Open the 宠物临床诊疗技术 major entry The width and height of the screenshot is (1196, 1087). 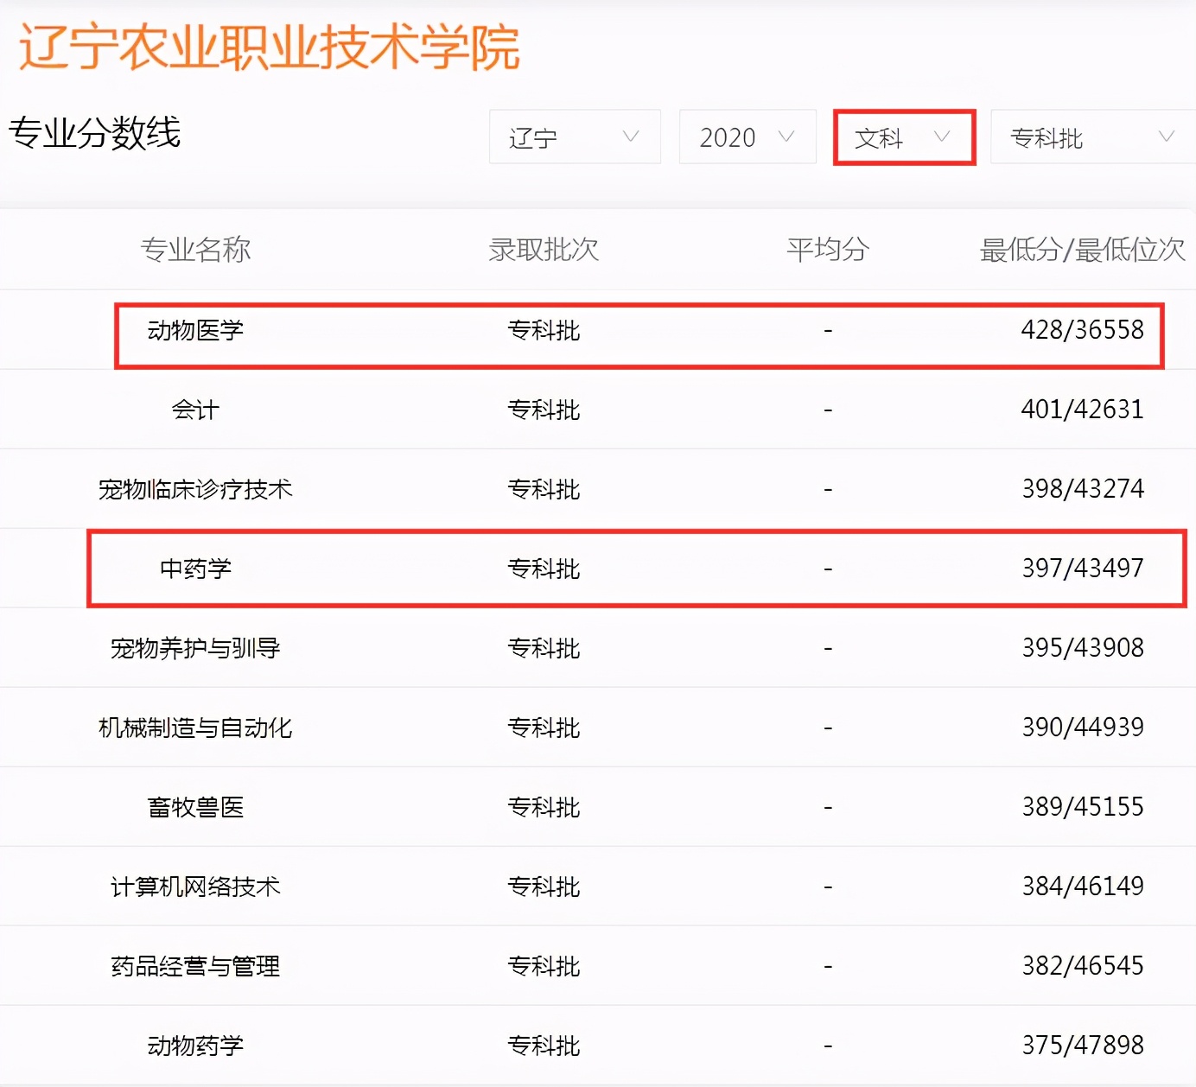click(x=194, y=488)
